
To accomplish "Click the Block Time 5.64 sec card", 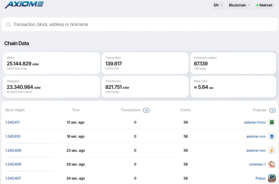I will pos(233,87).
